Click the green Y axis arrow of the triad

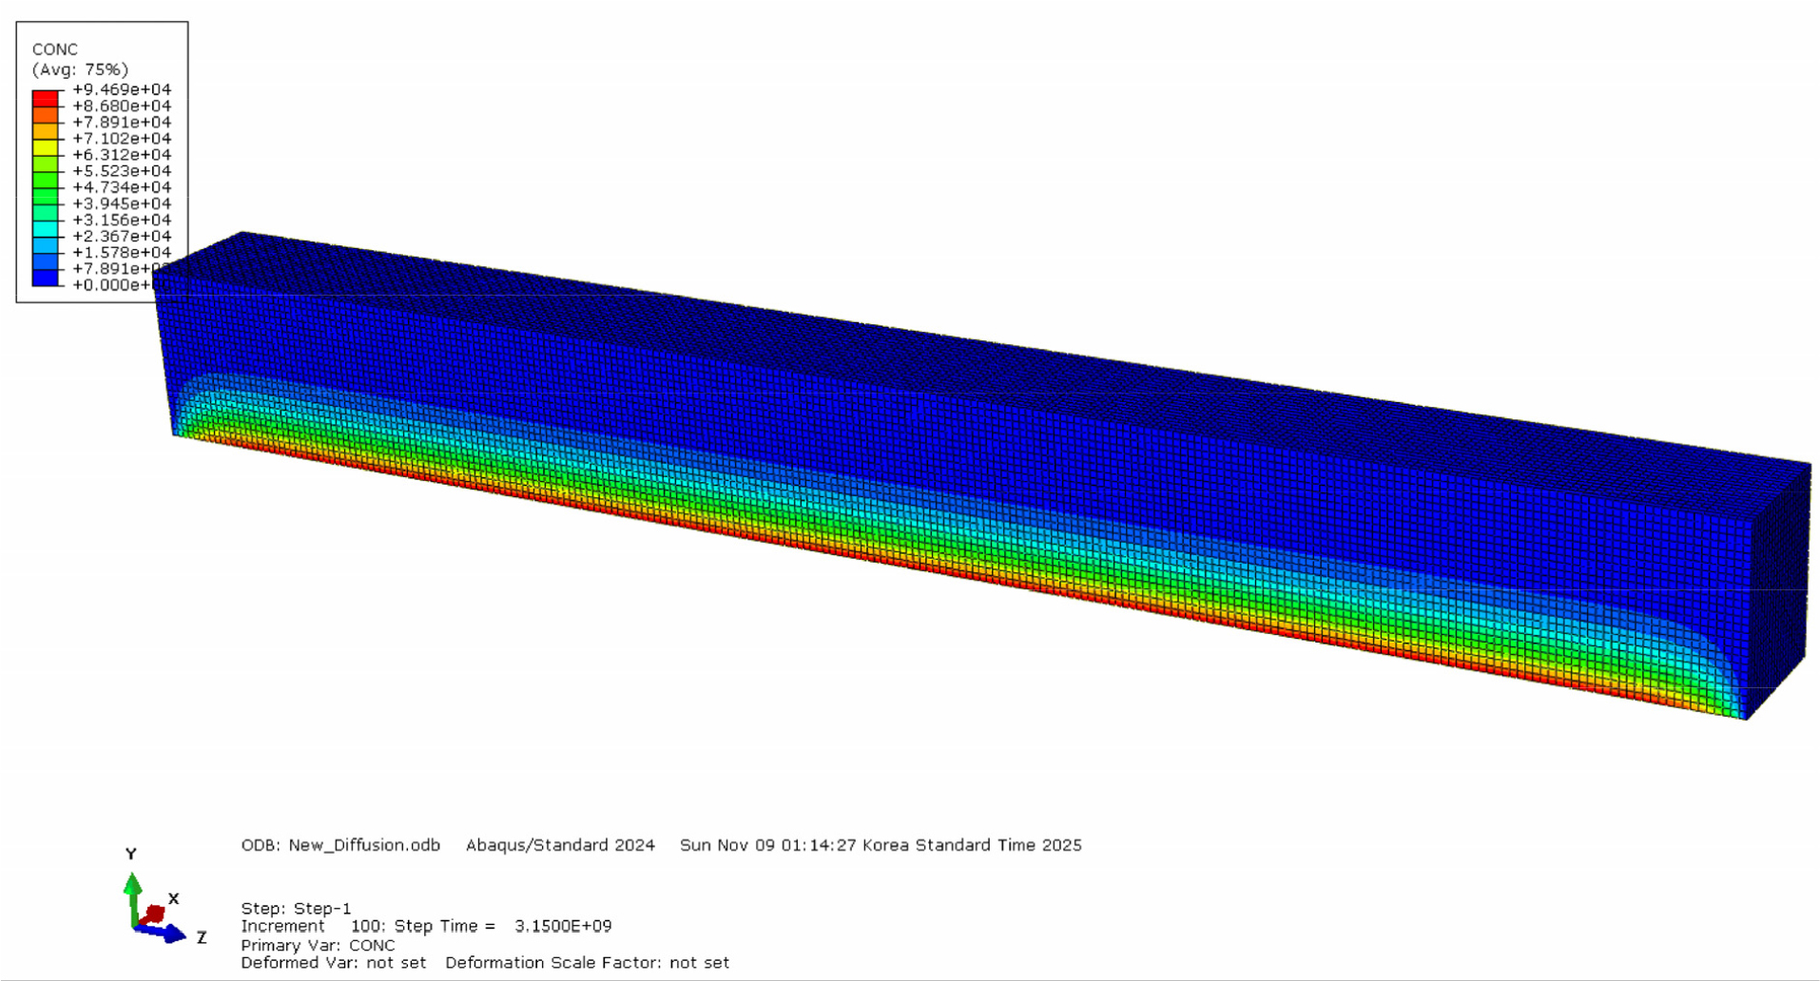(133, 889)
